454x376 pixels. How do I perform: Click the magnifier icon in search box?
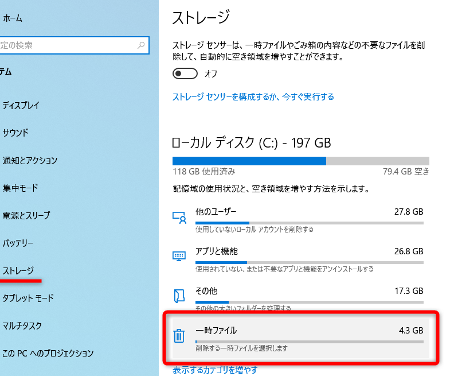(x=141, y=45)
